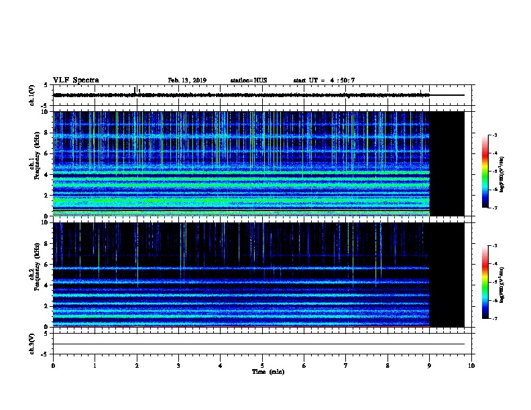Screen dimensions: 531x410
Task: Click the "station=HUS" header label
Action: [249, 80]
